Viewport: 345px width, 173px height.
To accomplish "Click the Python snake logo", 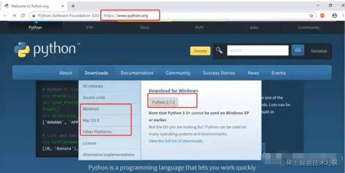I will coord(22,50).
